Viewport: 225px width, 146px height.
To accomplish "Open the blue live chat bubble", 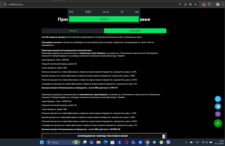I will tap(218, 99).
